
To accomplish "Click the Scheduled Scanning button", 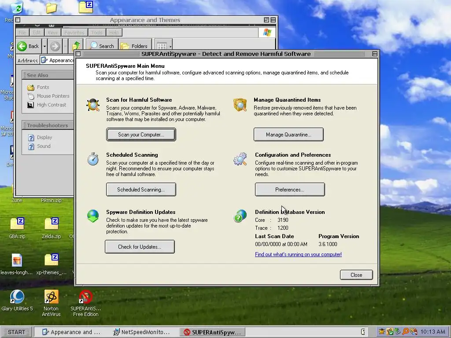I will coord(141,189).
